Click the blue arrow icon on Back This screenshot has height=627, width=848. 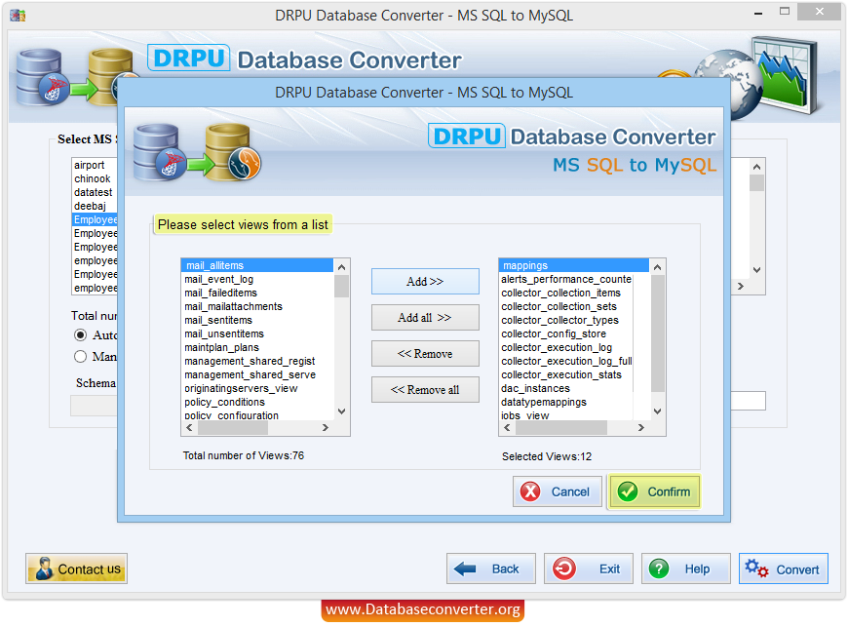click(465, 568)
